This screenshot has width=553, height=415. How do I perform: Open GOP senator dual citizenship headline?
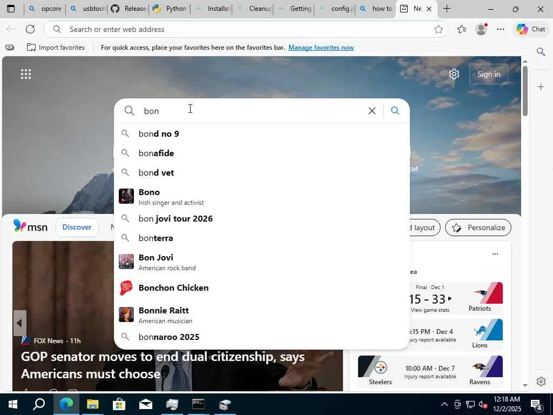point(163,365)
